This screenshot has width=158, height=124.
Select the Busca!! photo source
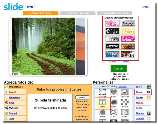point(15,92)
